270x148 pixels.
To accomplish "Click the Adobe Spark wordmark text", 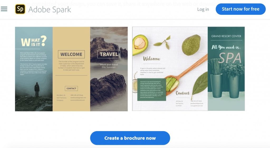I will (50, 9).
